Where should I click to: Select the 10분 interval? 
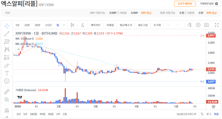pyautogui.click(x=27, y=25)
